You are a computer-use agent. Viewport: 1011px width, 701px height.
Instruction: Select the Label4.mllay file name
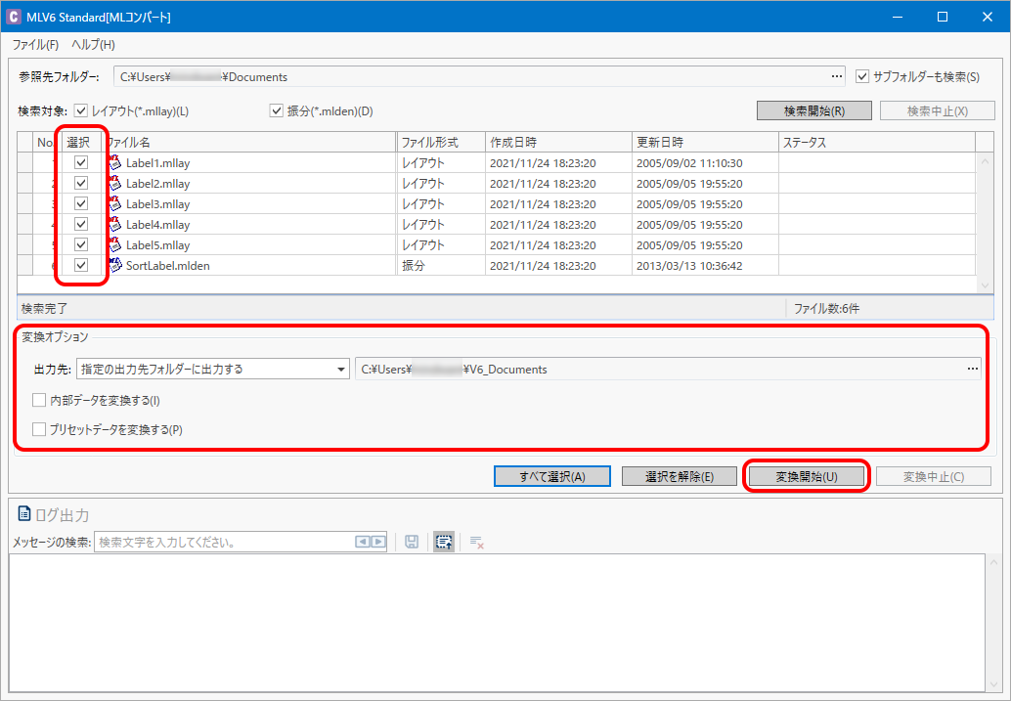click(158, 225)
